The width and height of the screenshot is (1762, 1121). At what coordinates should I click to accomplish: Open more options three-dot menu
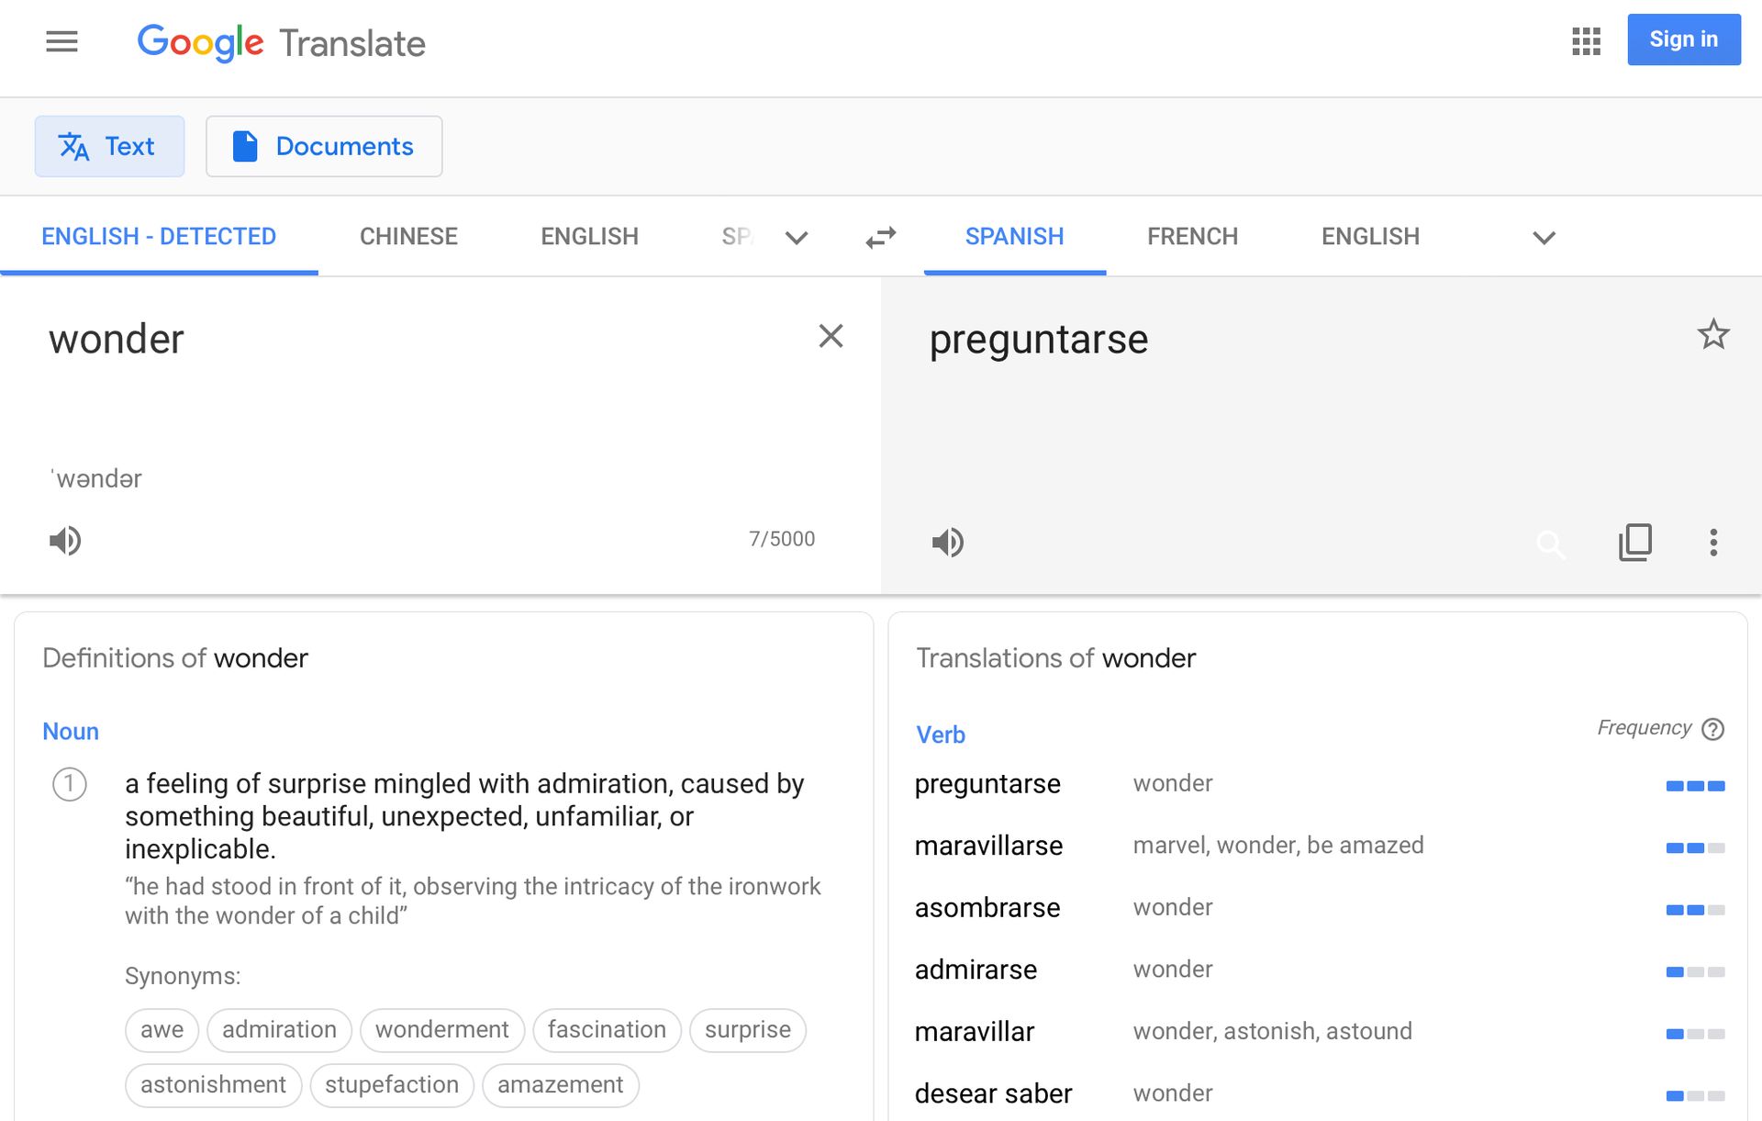coord(1712,543)
